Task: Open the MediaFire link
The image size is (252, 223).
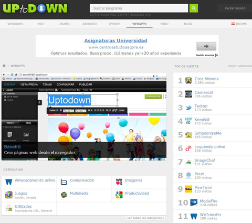Action: pyautogui.click(x=208, y=201)
